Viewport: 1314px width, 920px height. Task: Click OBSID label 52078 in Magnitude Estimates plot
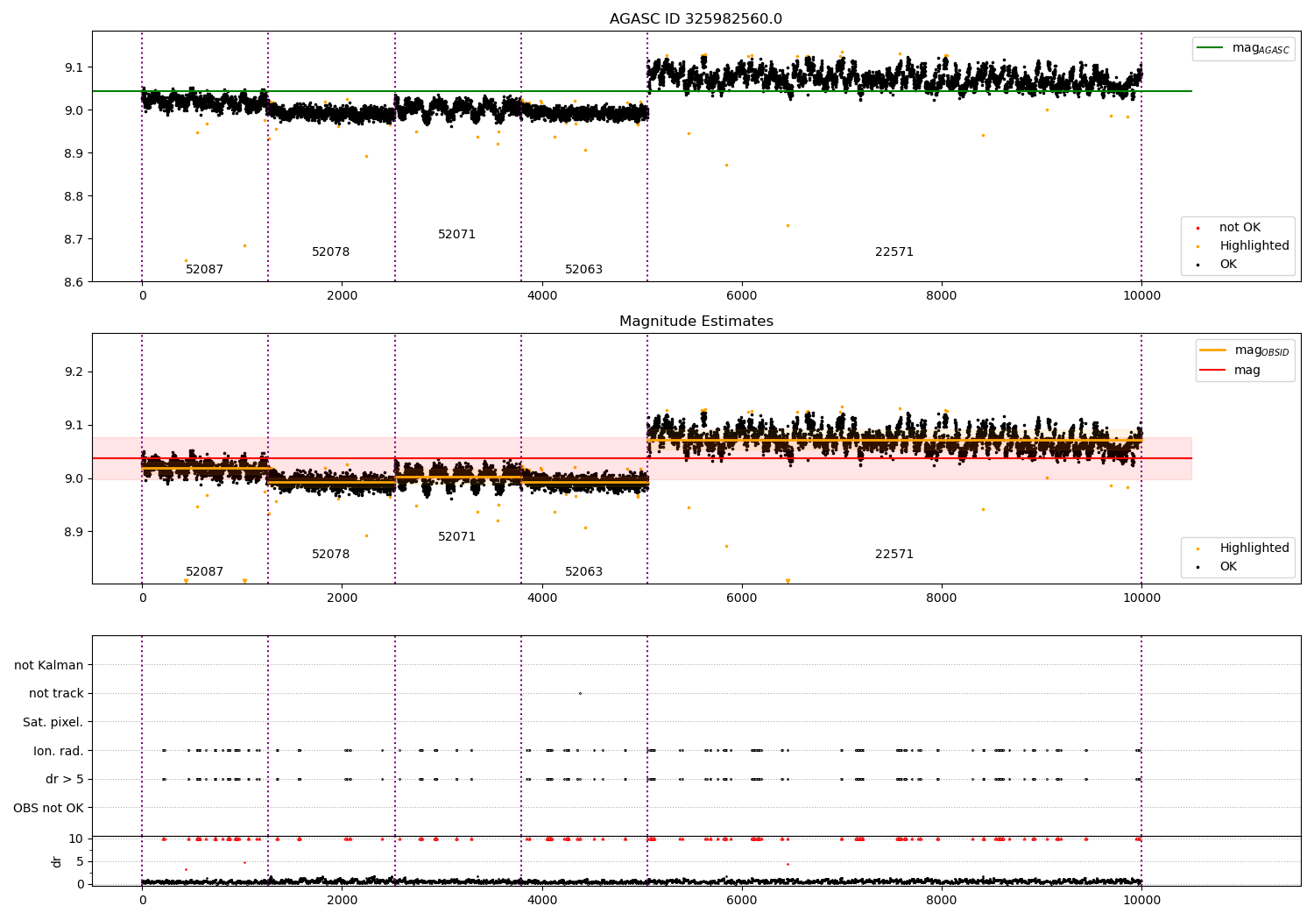tap(330, 555)
